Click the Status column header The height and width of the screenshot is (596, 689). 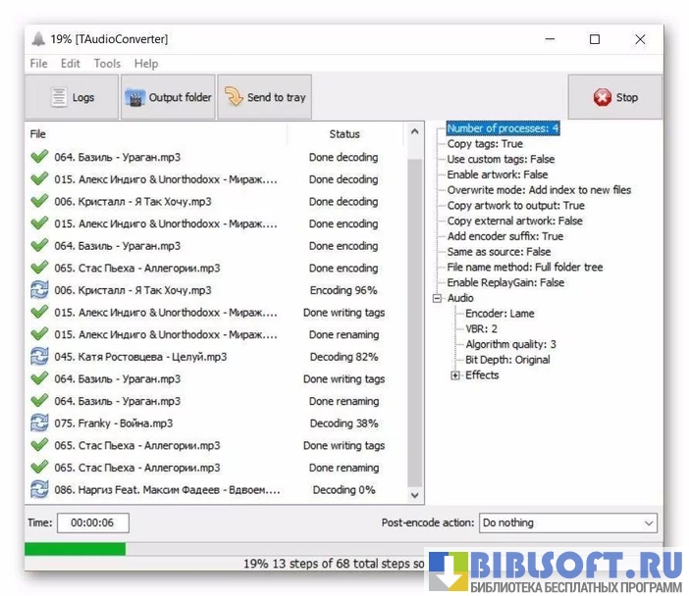344,134
